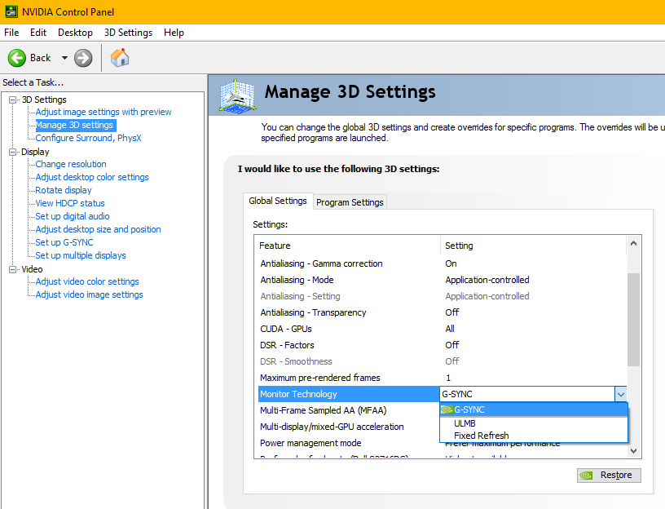Collapse the Video tree node

(x=13, y=269)
